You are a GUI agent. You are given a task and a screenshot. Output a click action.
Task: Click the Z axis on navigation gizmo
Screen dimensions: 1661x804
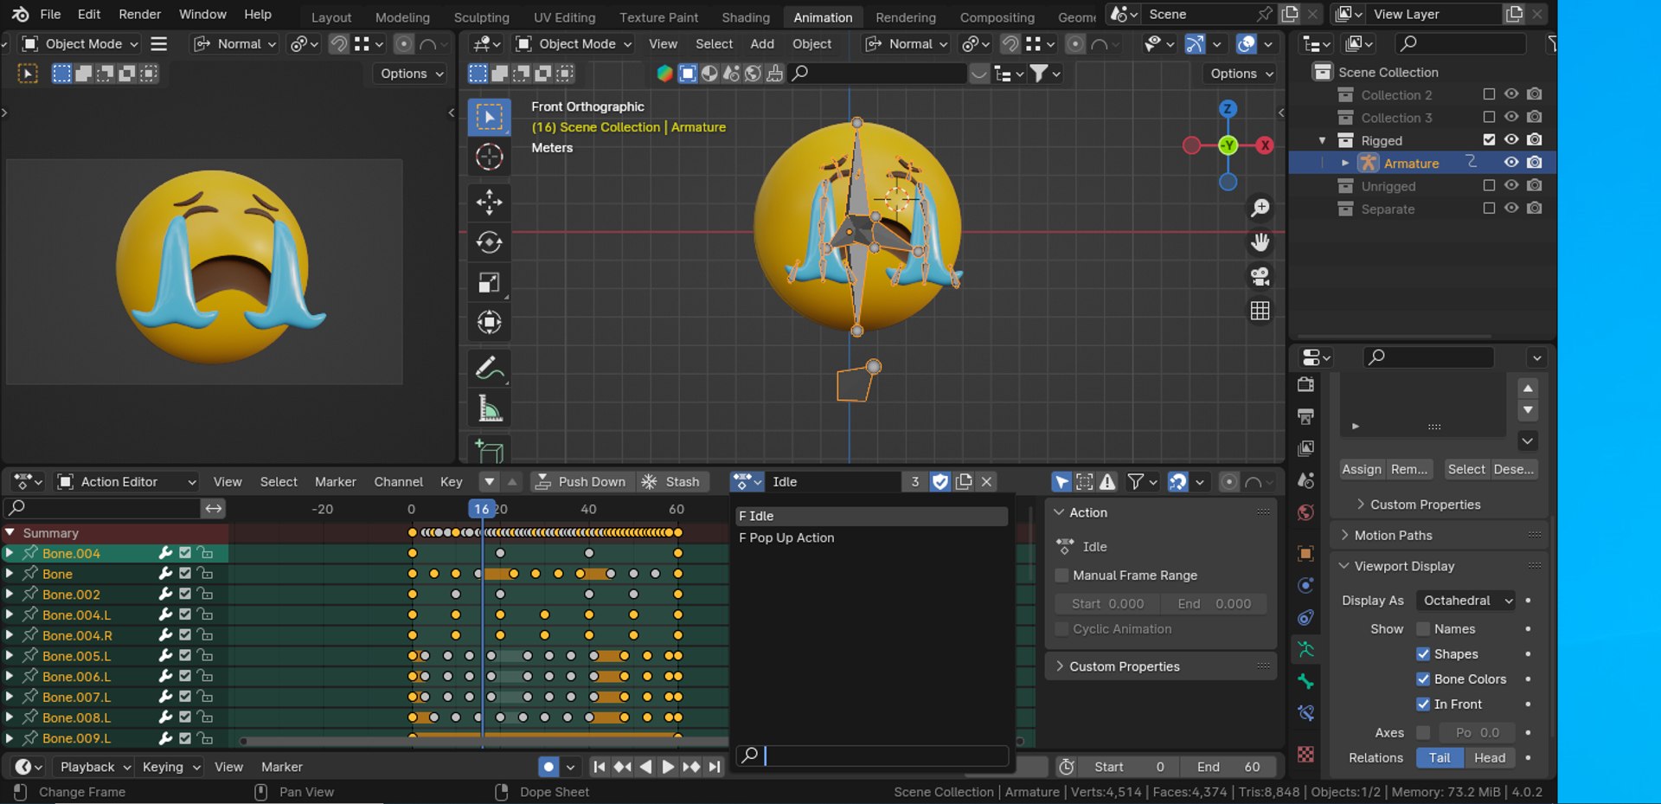point(1228,109)
